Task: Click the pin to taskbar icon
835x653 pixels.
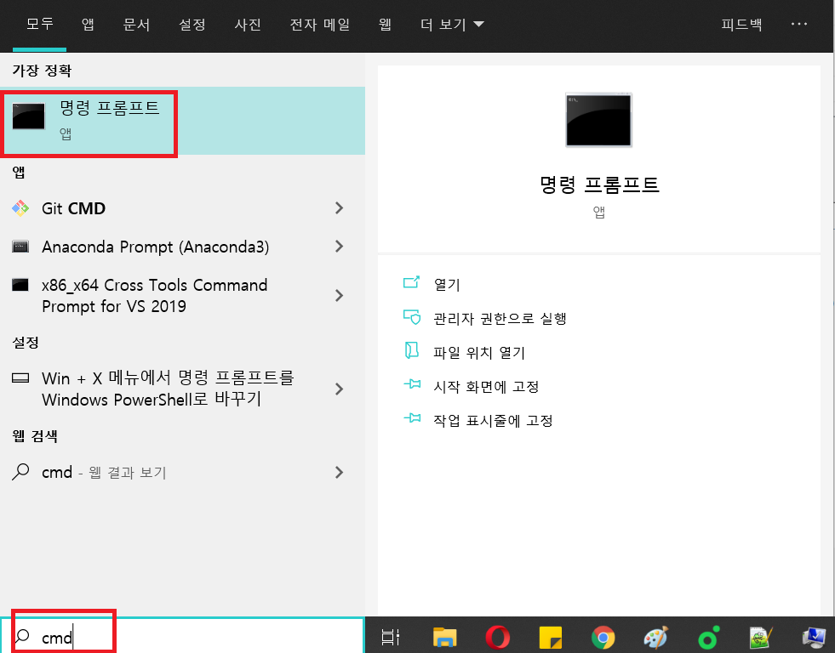Action: pyautogui.click(x=412, y=418)
